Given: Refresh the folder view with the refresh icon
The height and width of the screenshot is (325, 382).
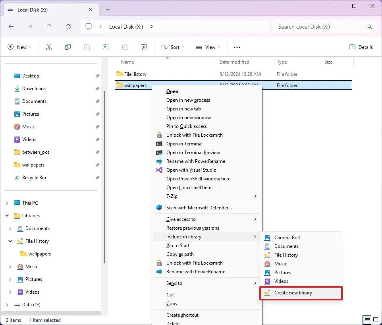Looking at the screenshot, I should click(68, 26).
